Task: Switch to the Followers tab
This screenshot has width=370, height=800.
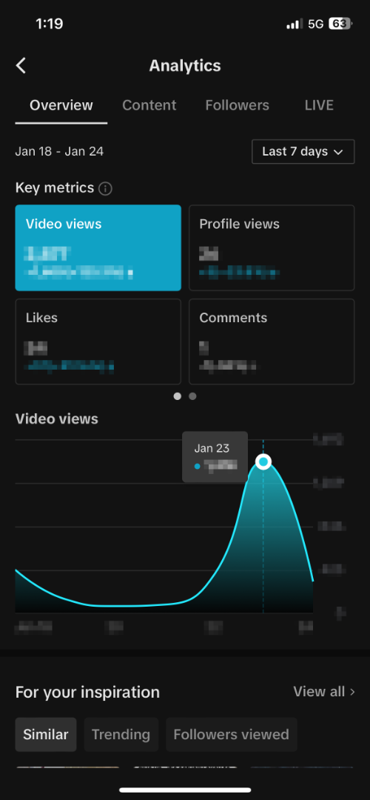Action: [237, 105]
